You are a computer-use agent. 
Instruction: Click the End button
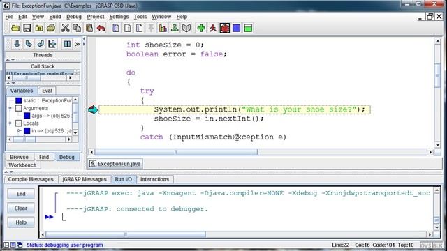tap(21, 194)
